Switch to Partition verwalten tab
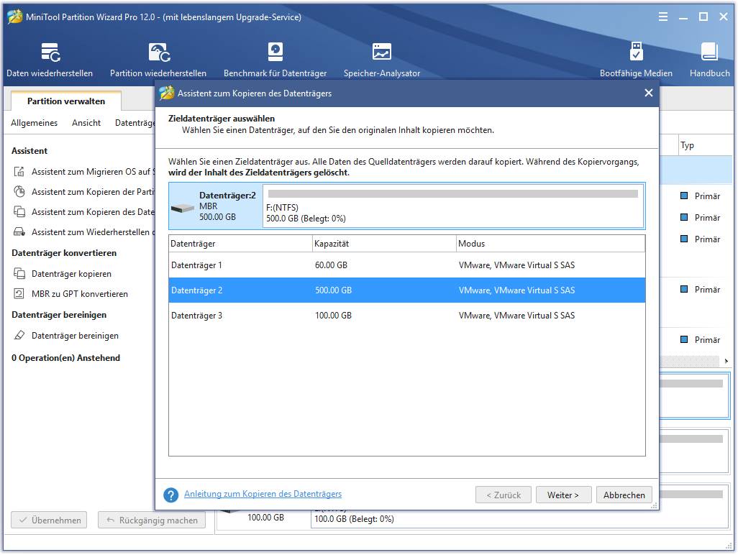Viewport: 738px width, 555px height. coord(66,101)
